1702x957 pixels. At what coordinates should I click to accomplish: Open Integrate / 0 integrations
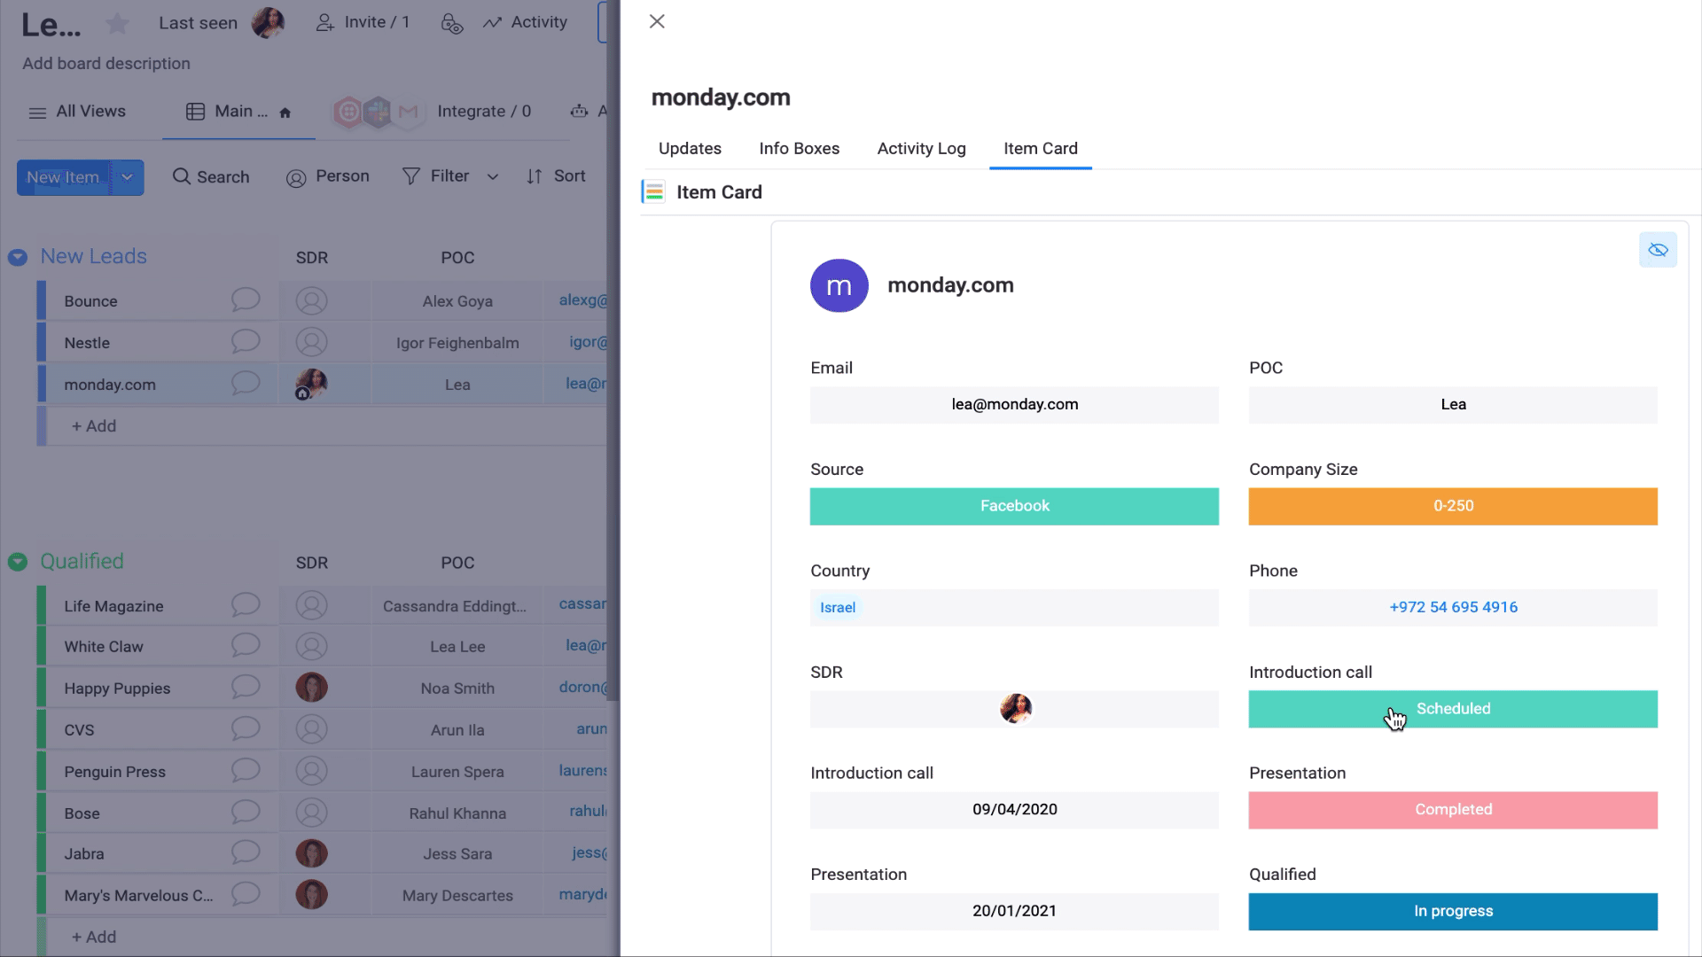[x=484, y=112]
